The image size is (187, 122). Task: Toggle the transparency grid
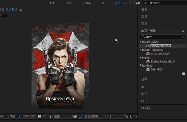(x=80, y=116)
